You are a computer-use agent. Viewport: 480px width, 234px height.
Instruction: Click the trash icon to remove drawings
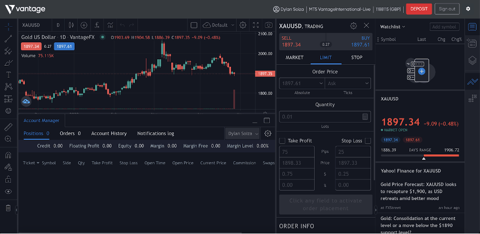8,208
